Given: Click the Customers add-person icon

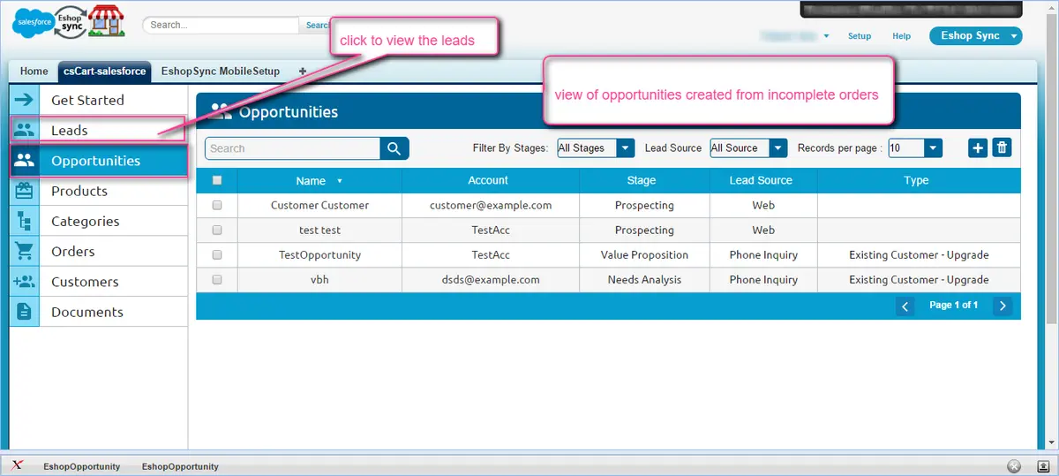Looking at the screenshot, I should pos(25,282).
